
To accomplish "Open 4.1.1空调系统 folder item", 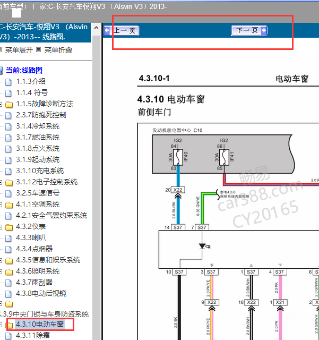I will [x=38, y=204].
